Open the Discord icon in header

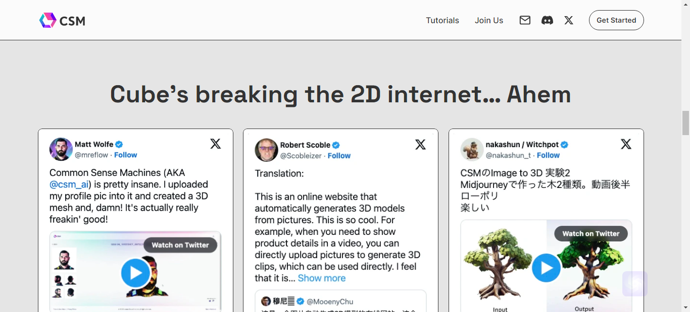click(547, 20)
